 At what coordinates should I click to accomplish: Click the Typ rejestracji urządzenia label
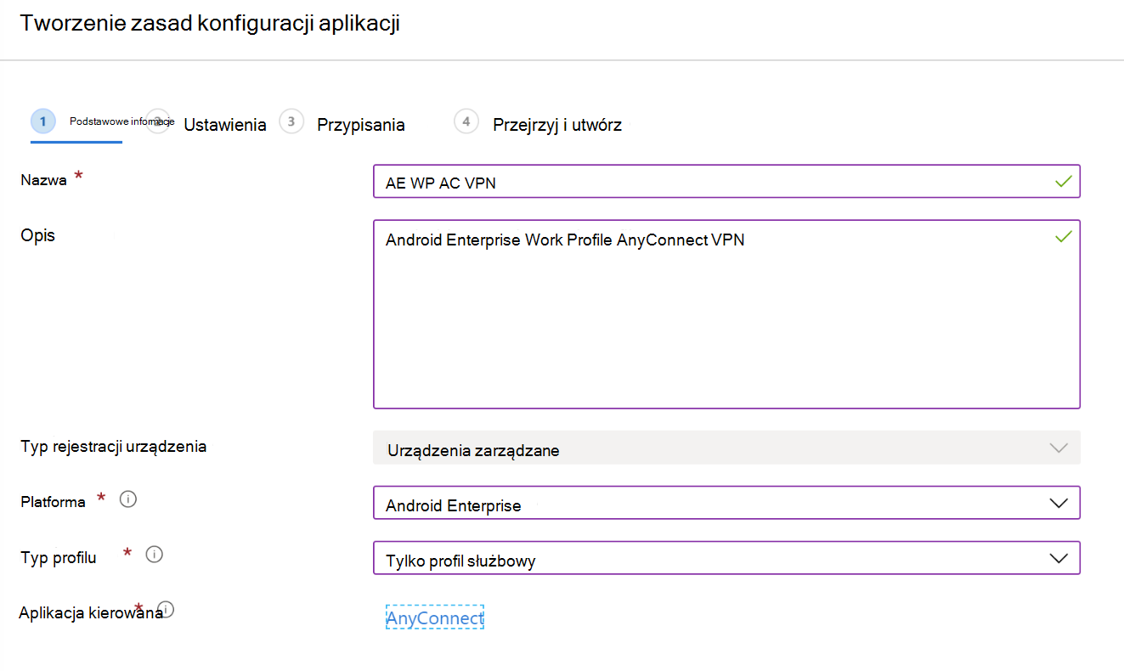(x=114, y=446)
